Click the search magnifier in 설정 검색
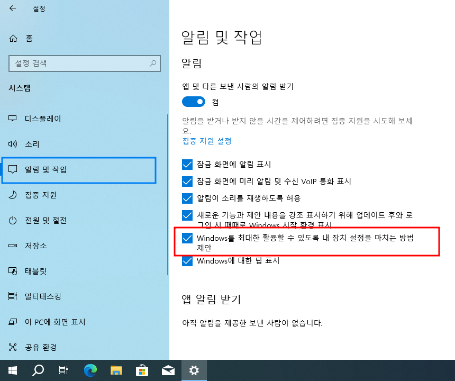The height and width of the screenshot is (381, 455). [152, 63]
